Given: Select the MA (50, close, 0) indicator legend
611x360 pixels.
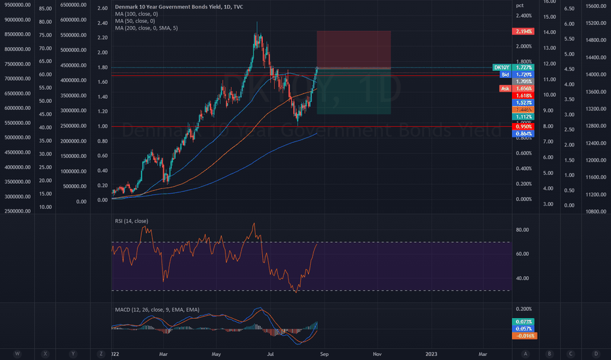Looking at the screenshot, I should click(135, 21).
